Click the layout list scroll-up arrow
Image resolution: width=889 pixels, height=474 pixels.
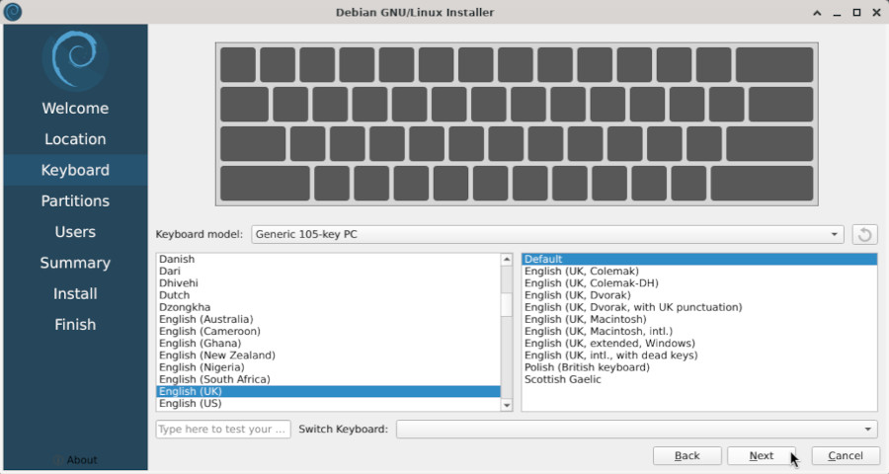(507, 259)
